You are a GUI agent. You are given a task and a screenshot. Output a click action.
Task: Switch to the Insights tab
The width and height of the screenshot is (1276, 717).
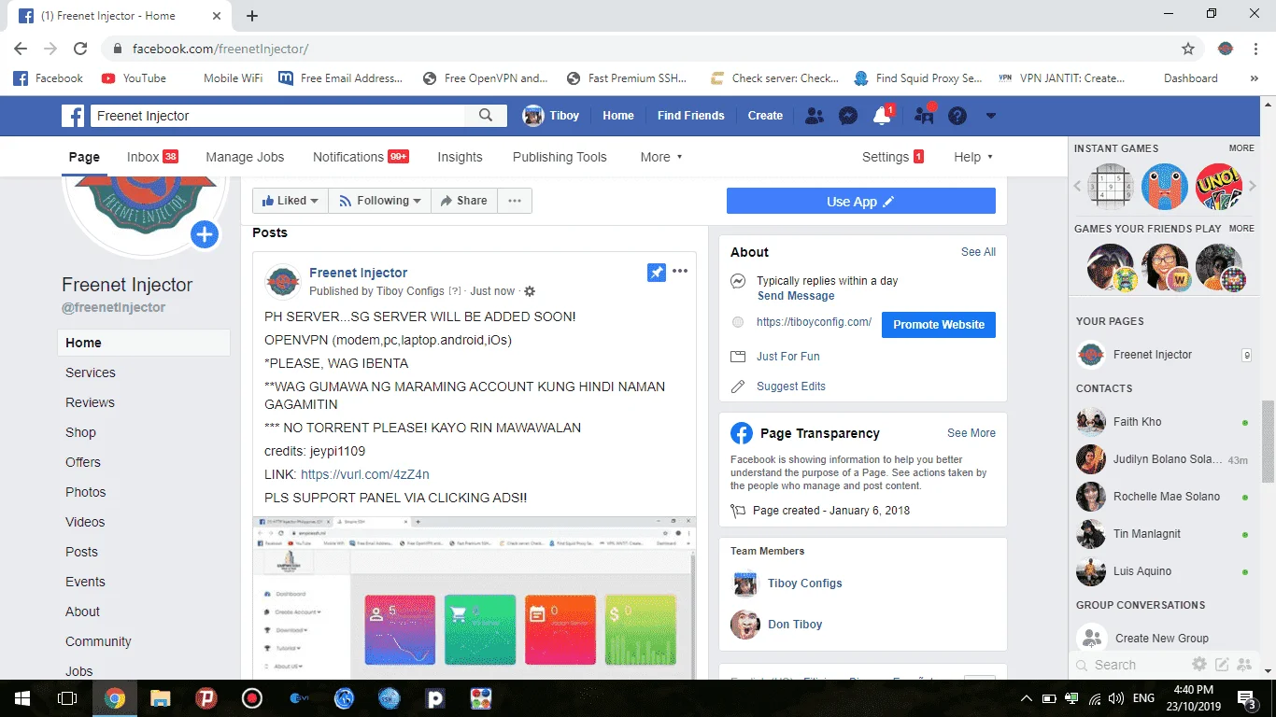[460, 157]
